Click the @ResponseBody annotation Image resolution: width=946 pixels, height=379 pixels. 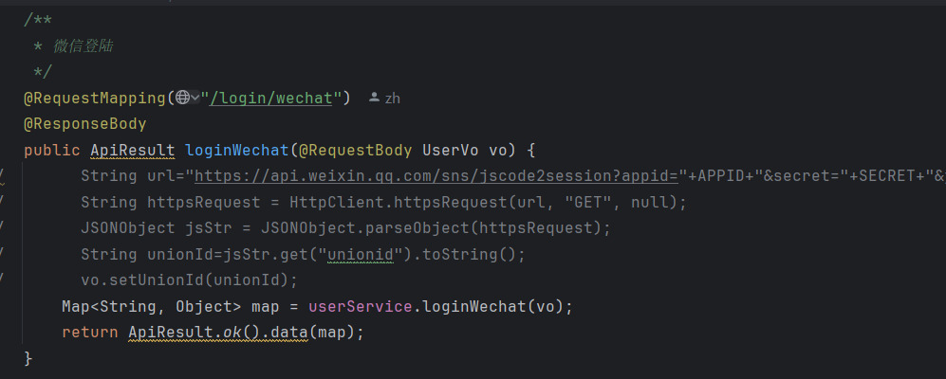click(x=85, y=124)
